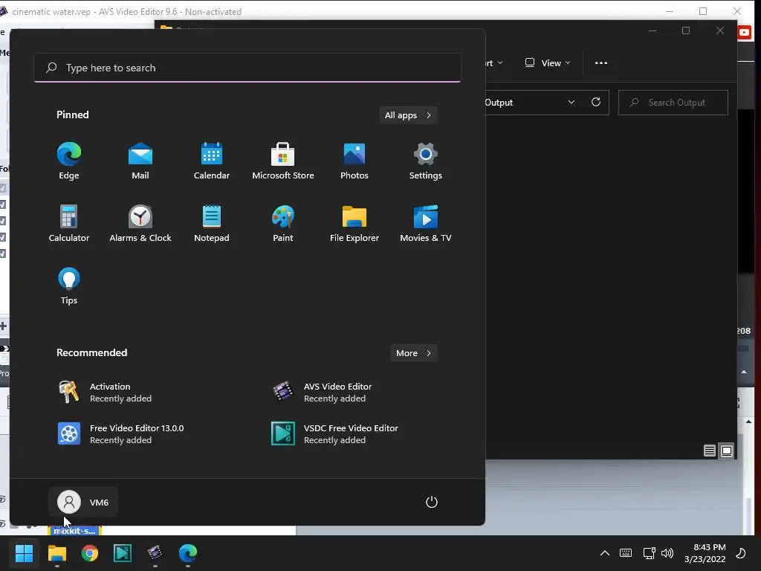Open network status in system tray

point(649,553)
